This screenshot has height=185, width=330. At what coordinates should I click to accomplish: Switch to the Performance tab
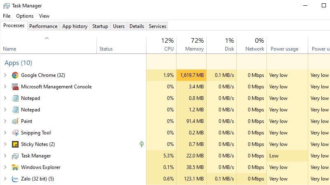coord(43,26)
